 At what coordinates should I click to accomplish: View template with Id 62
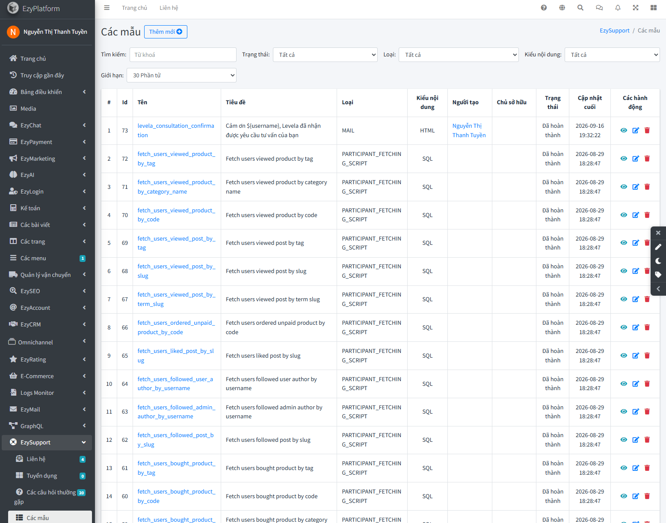[624, 440]
